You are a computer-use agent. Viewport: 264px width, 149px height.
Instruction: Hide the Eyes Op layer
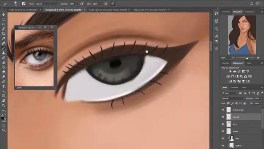tap(223, 117)
